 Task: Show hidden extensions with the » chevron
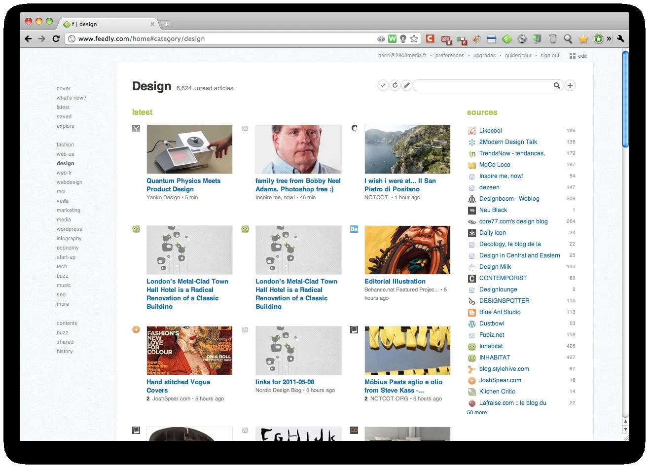click(609, 38)
